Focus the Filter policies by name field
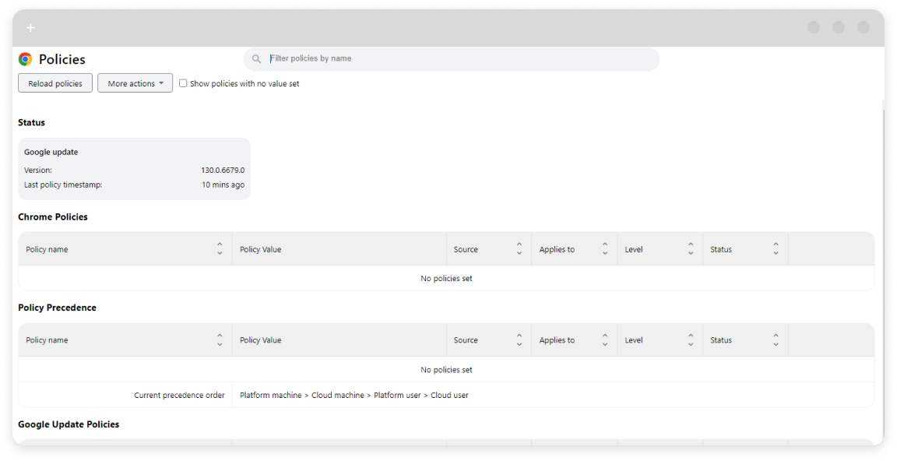897x461 pixels. tap(452, 59)
